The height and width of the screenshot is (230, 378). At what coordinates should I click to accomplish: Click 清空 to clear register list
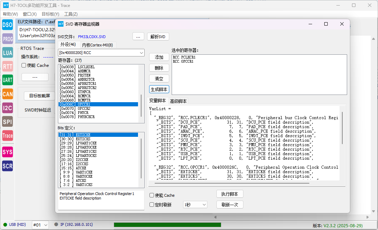pyautogui.click(x=159, y=79)
